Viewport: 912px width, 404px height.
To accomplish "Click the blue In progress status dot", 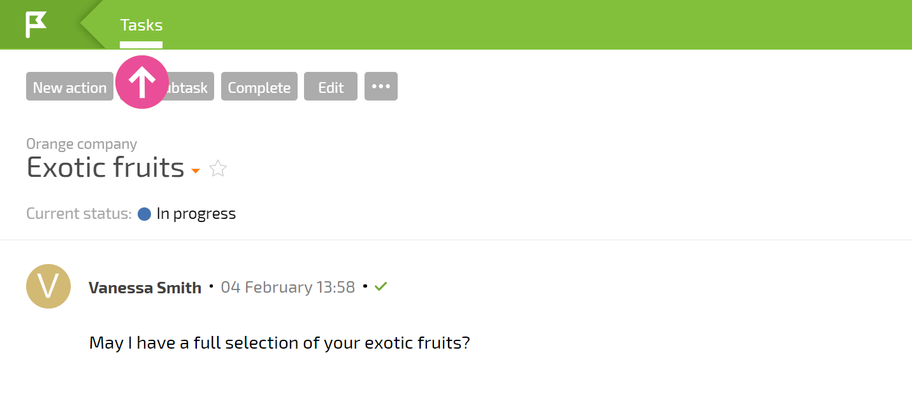I will click(x=145, y=214).
